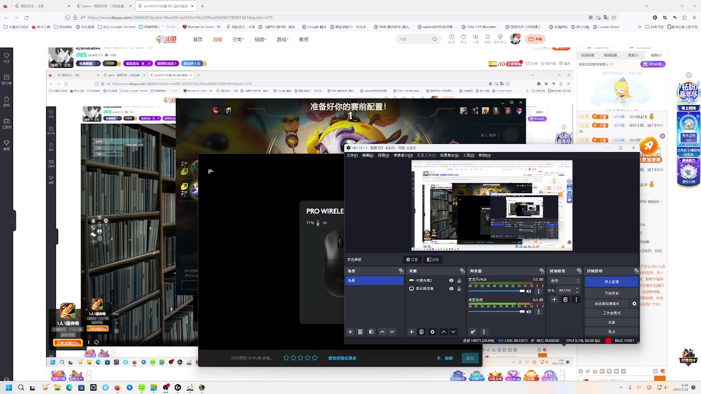
Task: Toggle 工作室模式 in OBS controls
Action: [612, 313]
